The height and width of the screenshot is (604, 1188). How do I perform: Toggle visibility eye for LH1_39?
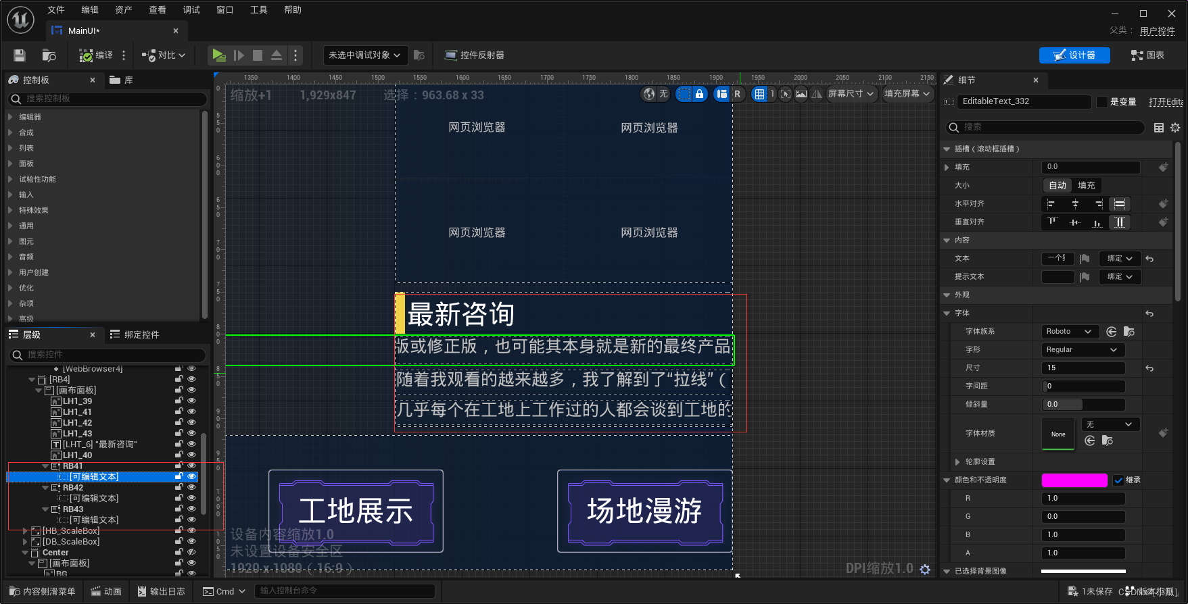click(x=191, y=401)
